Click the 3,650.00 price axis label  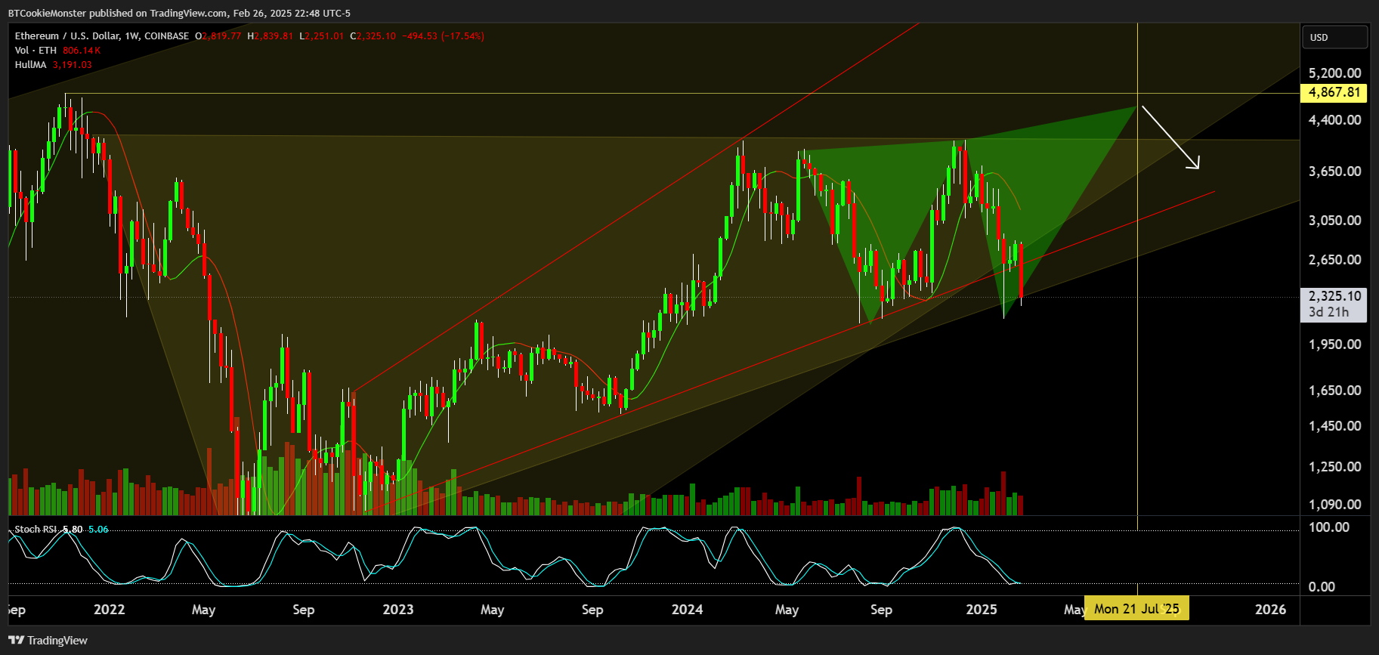click(x=1334, y=171)
